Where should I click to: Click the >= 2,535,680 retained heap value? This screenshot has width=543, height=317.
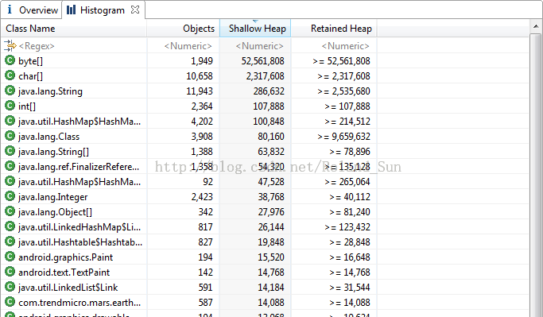[344, 91]
